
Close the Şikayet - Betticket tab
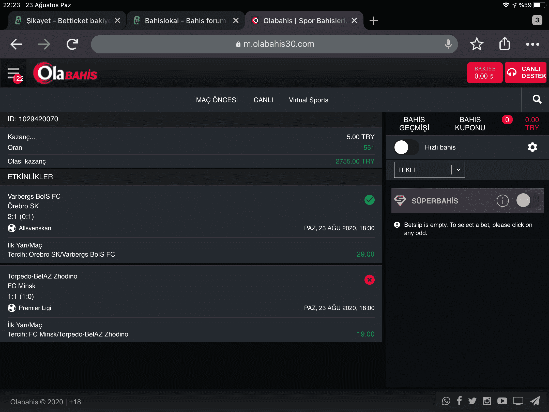click(117, 21)
